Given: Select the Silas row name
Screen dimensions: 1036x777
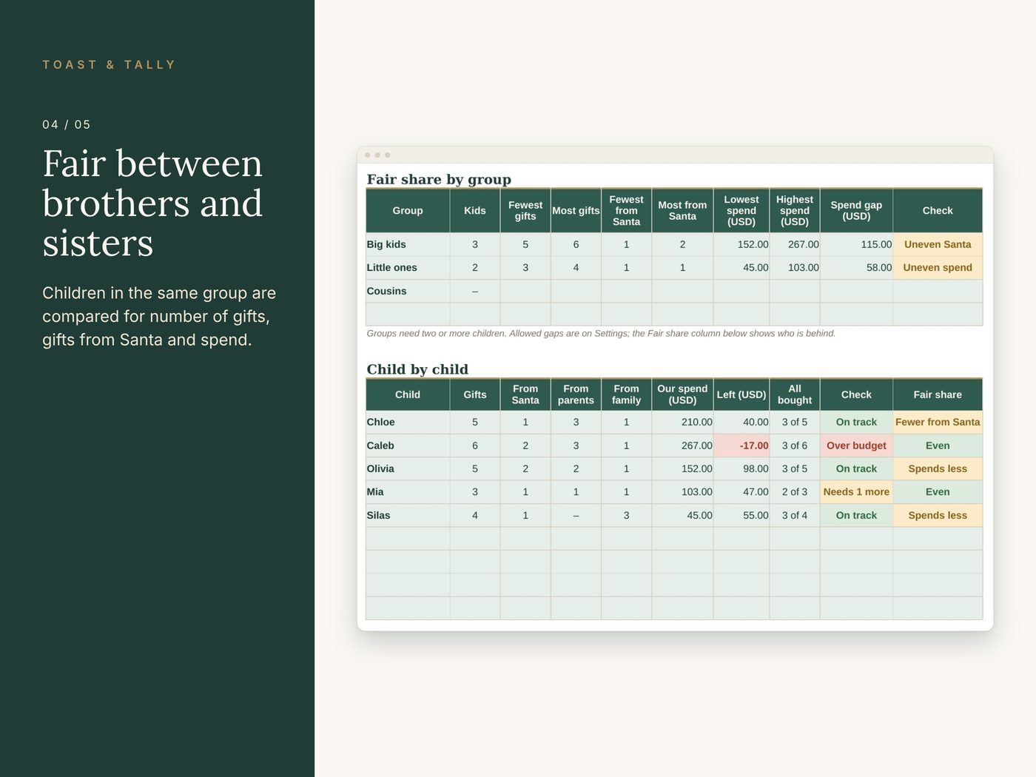Looking at the screenshot, I should click(378, 515).
